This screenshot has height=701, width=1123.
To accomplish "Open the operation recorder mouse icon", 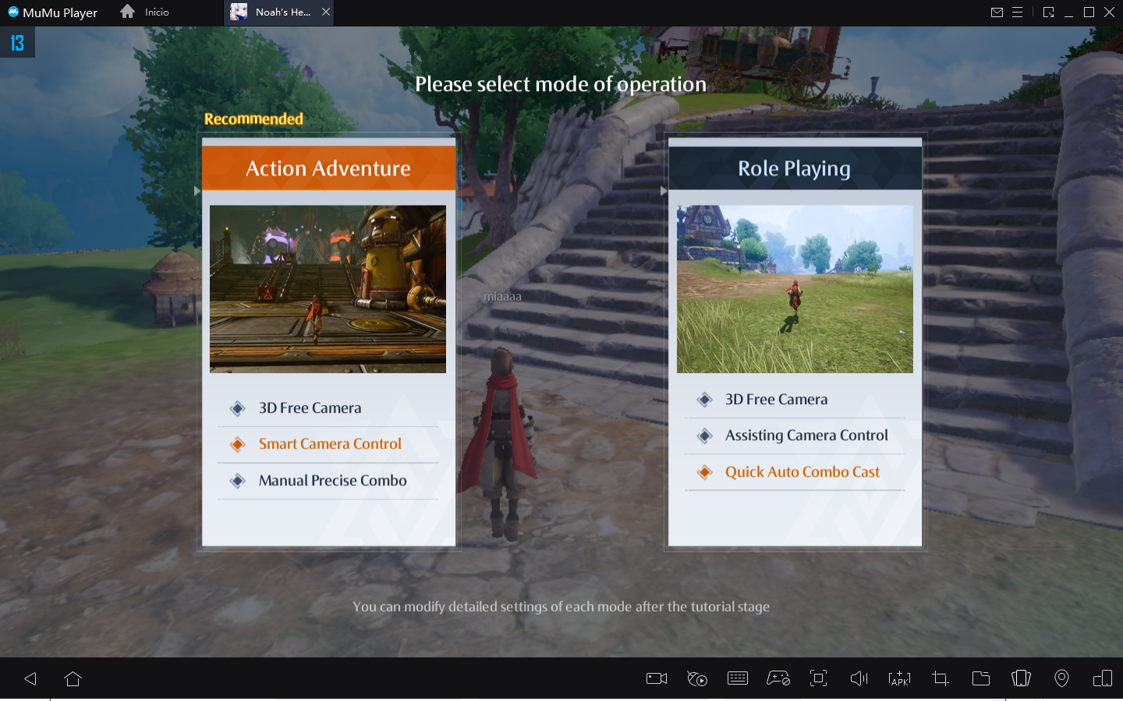I will tap(697, 678).
